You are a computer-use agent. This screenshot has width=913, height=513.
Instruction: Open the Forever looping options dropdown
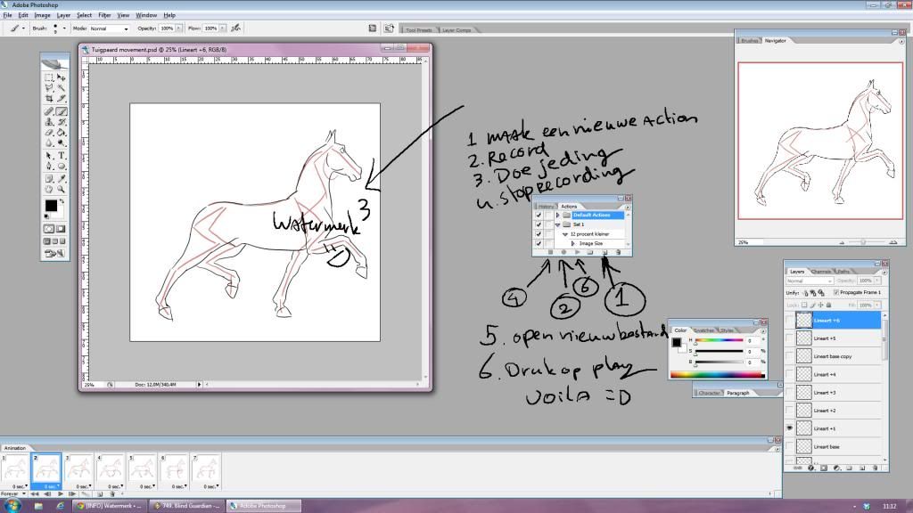pyautogui.click(x=14, y=493)
